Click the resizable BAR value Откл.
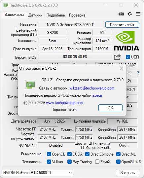 point(124,145)
